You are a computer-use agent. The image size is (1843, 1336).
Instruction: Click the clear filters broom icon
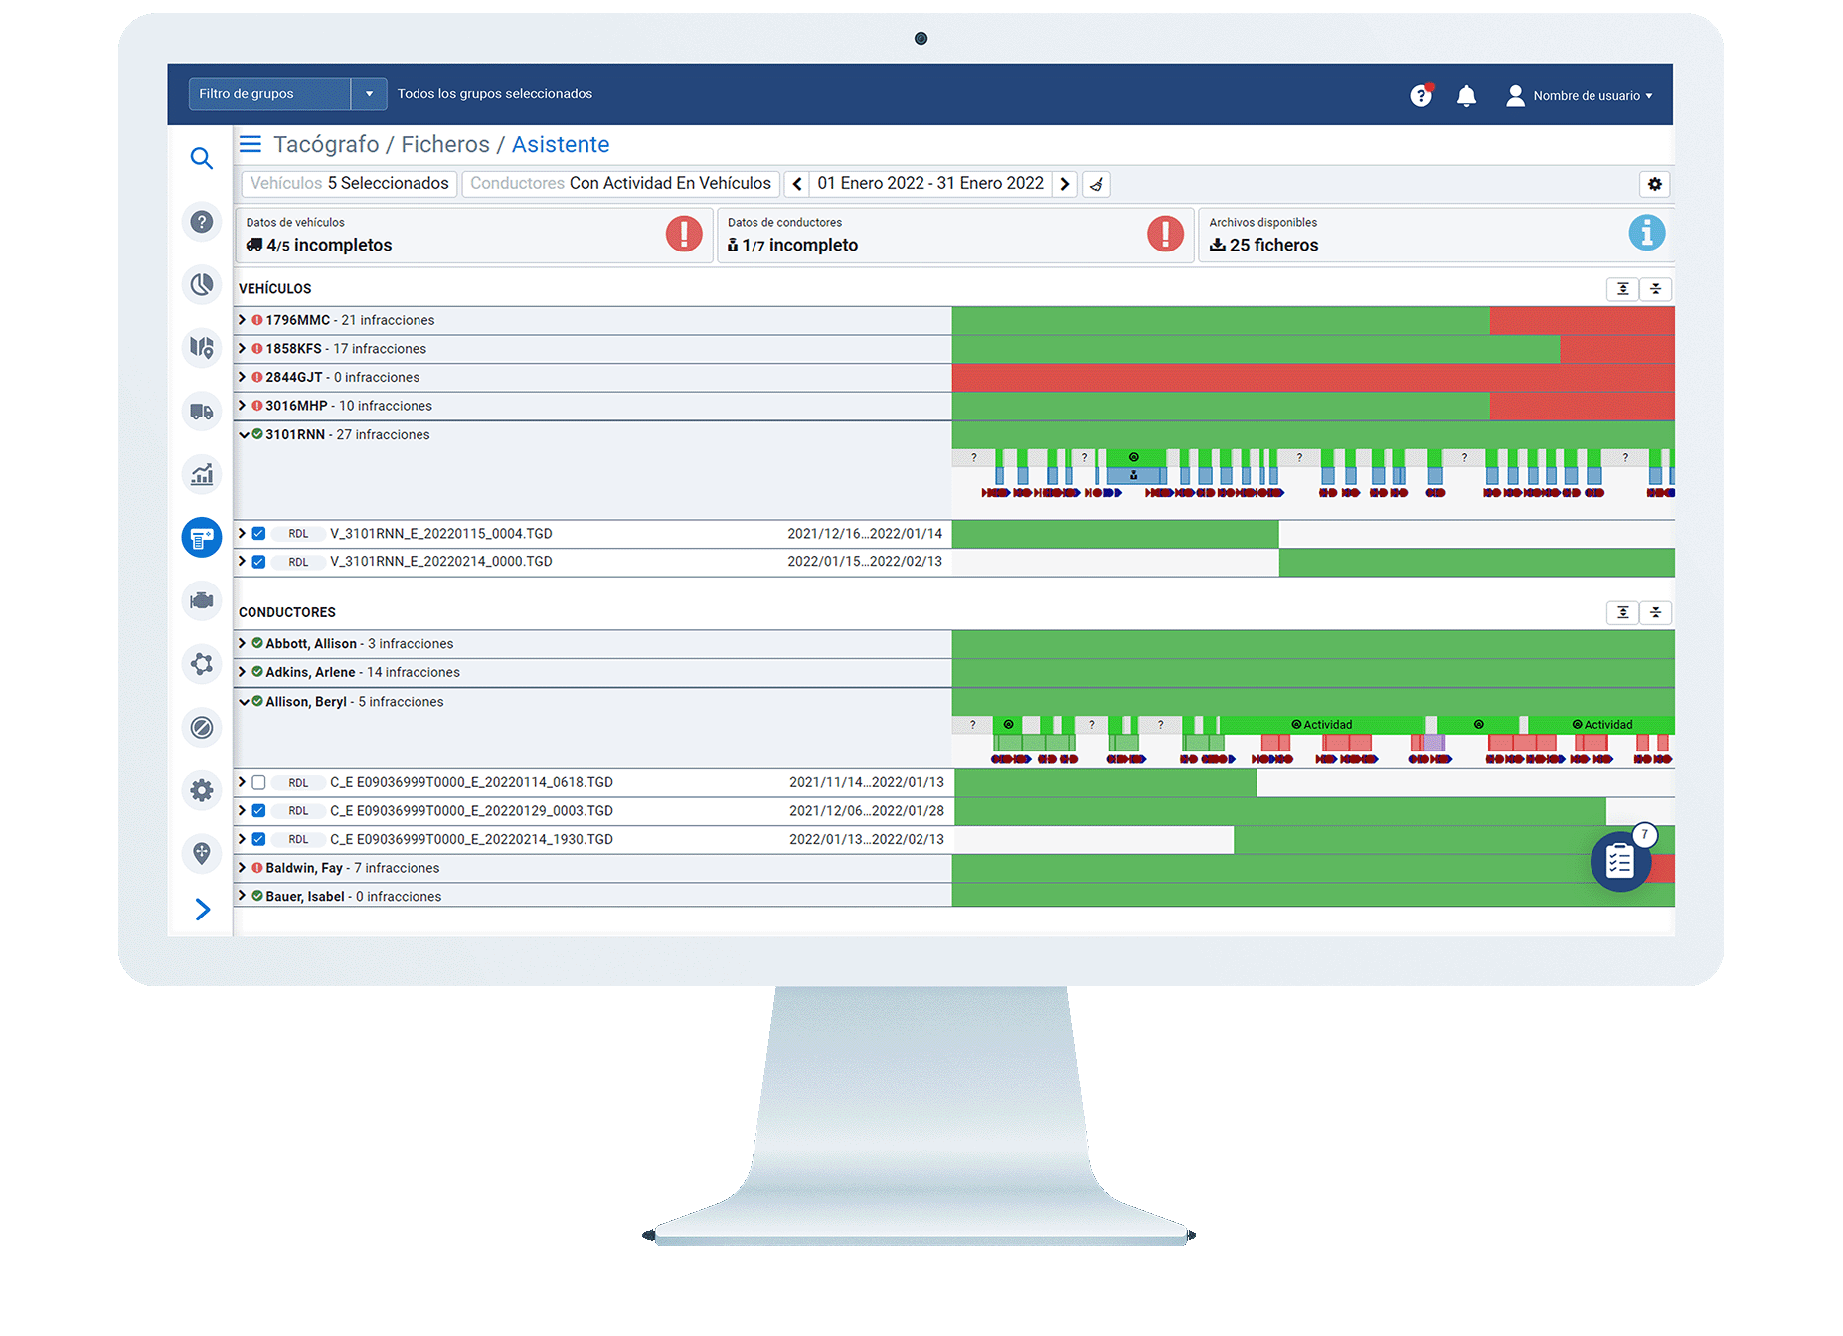(x=1096, y=184)
